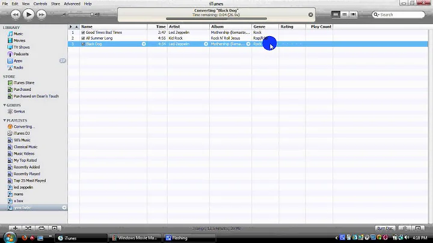
Task: Open the Store menu
Action: [x=55, y=4]
